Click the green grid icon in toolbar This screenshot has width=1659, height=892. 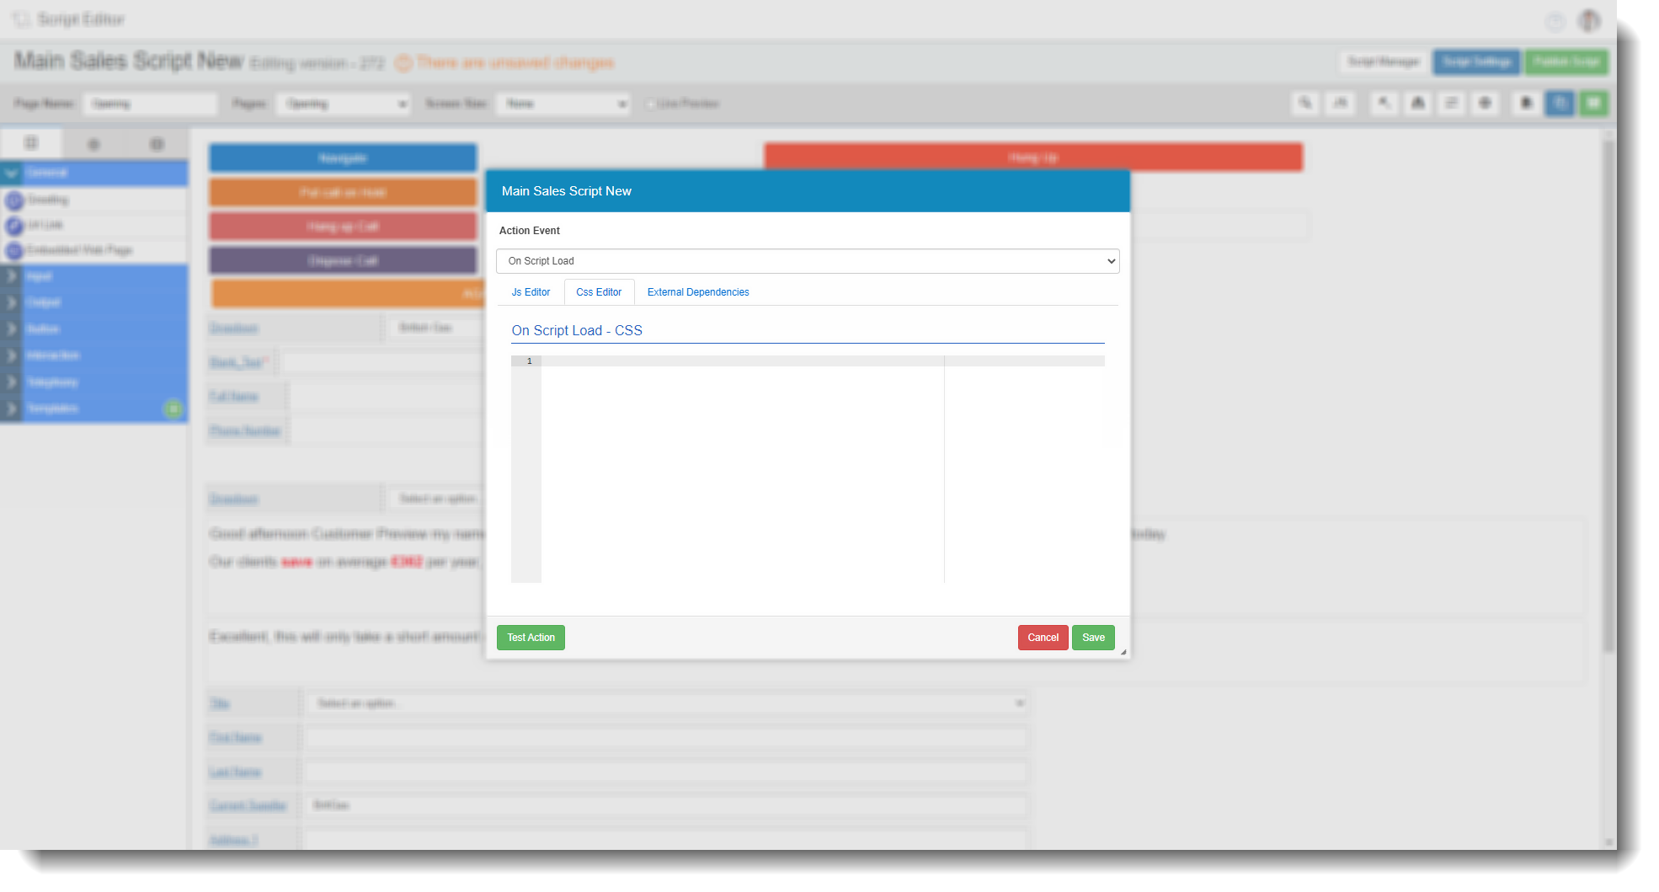[1593, 104]
